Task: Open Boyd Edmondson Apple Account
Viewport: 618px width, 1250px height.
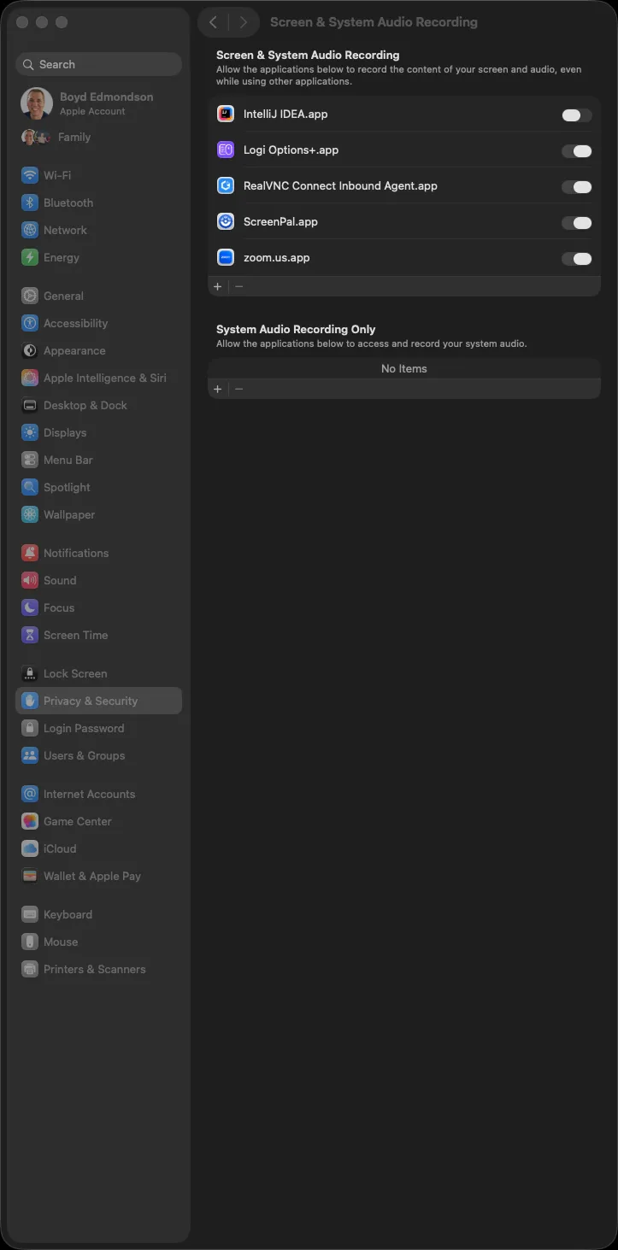Action: [x=98, y=103]
